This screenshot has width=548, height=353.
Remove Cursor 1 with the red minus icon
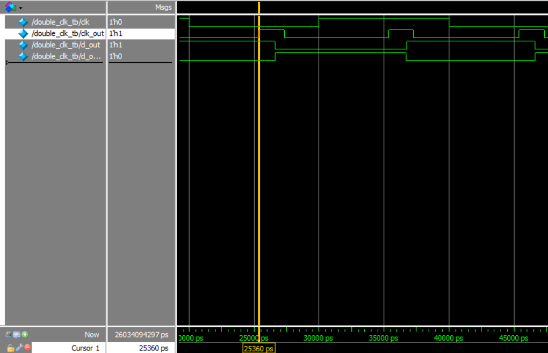(x=27, y=348)
